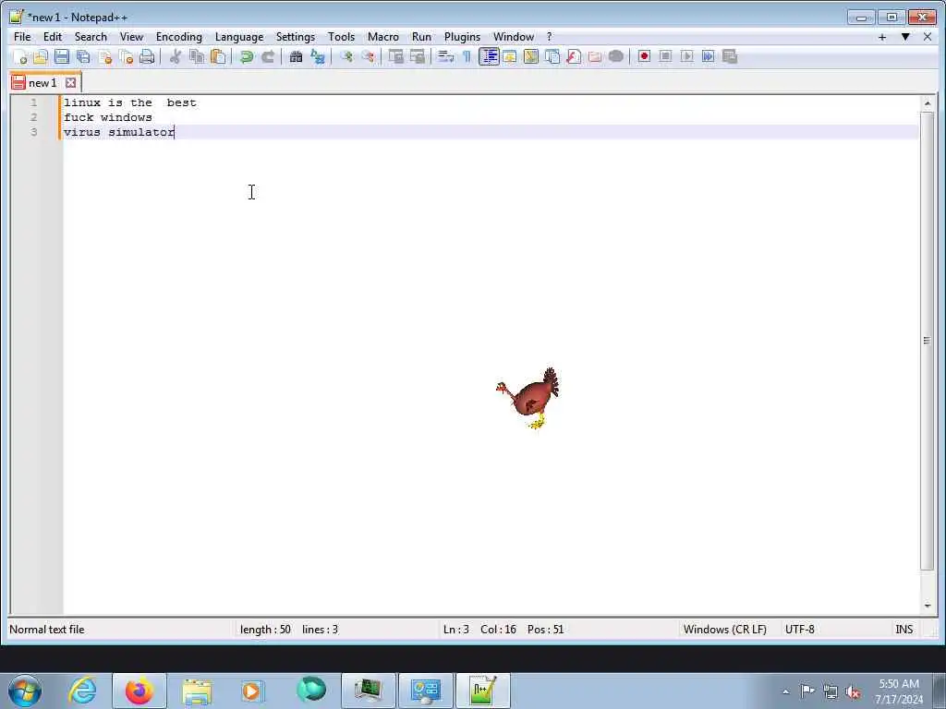Toggle INS insert mode in status bar
This screenshot has width=946, height=709.
[904, 630]
